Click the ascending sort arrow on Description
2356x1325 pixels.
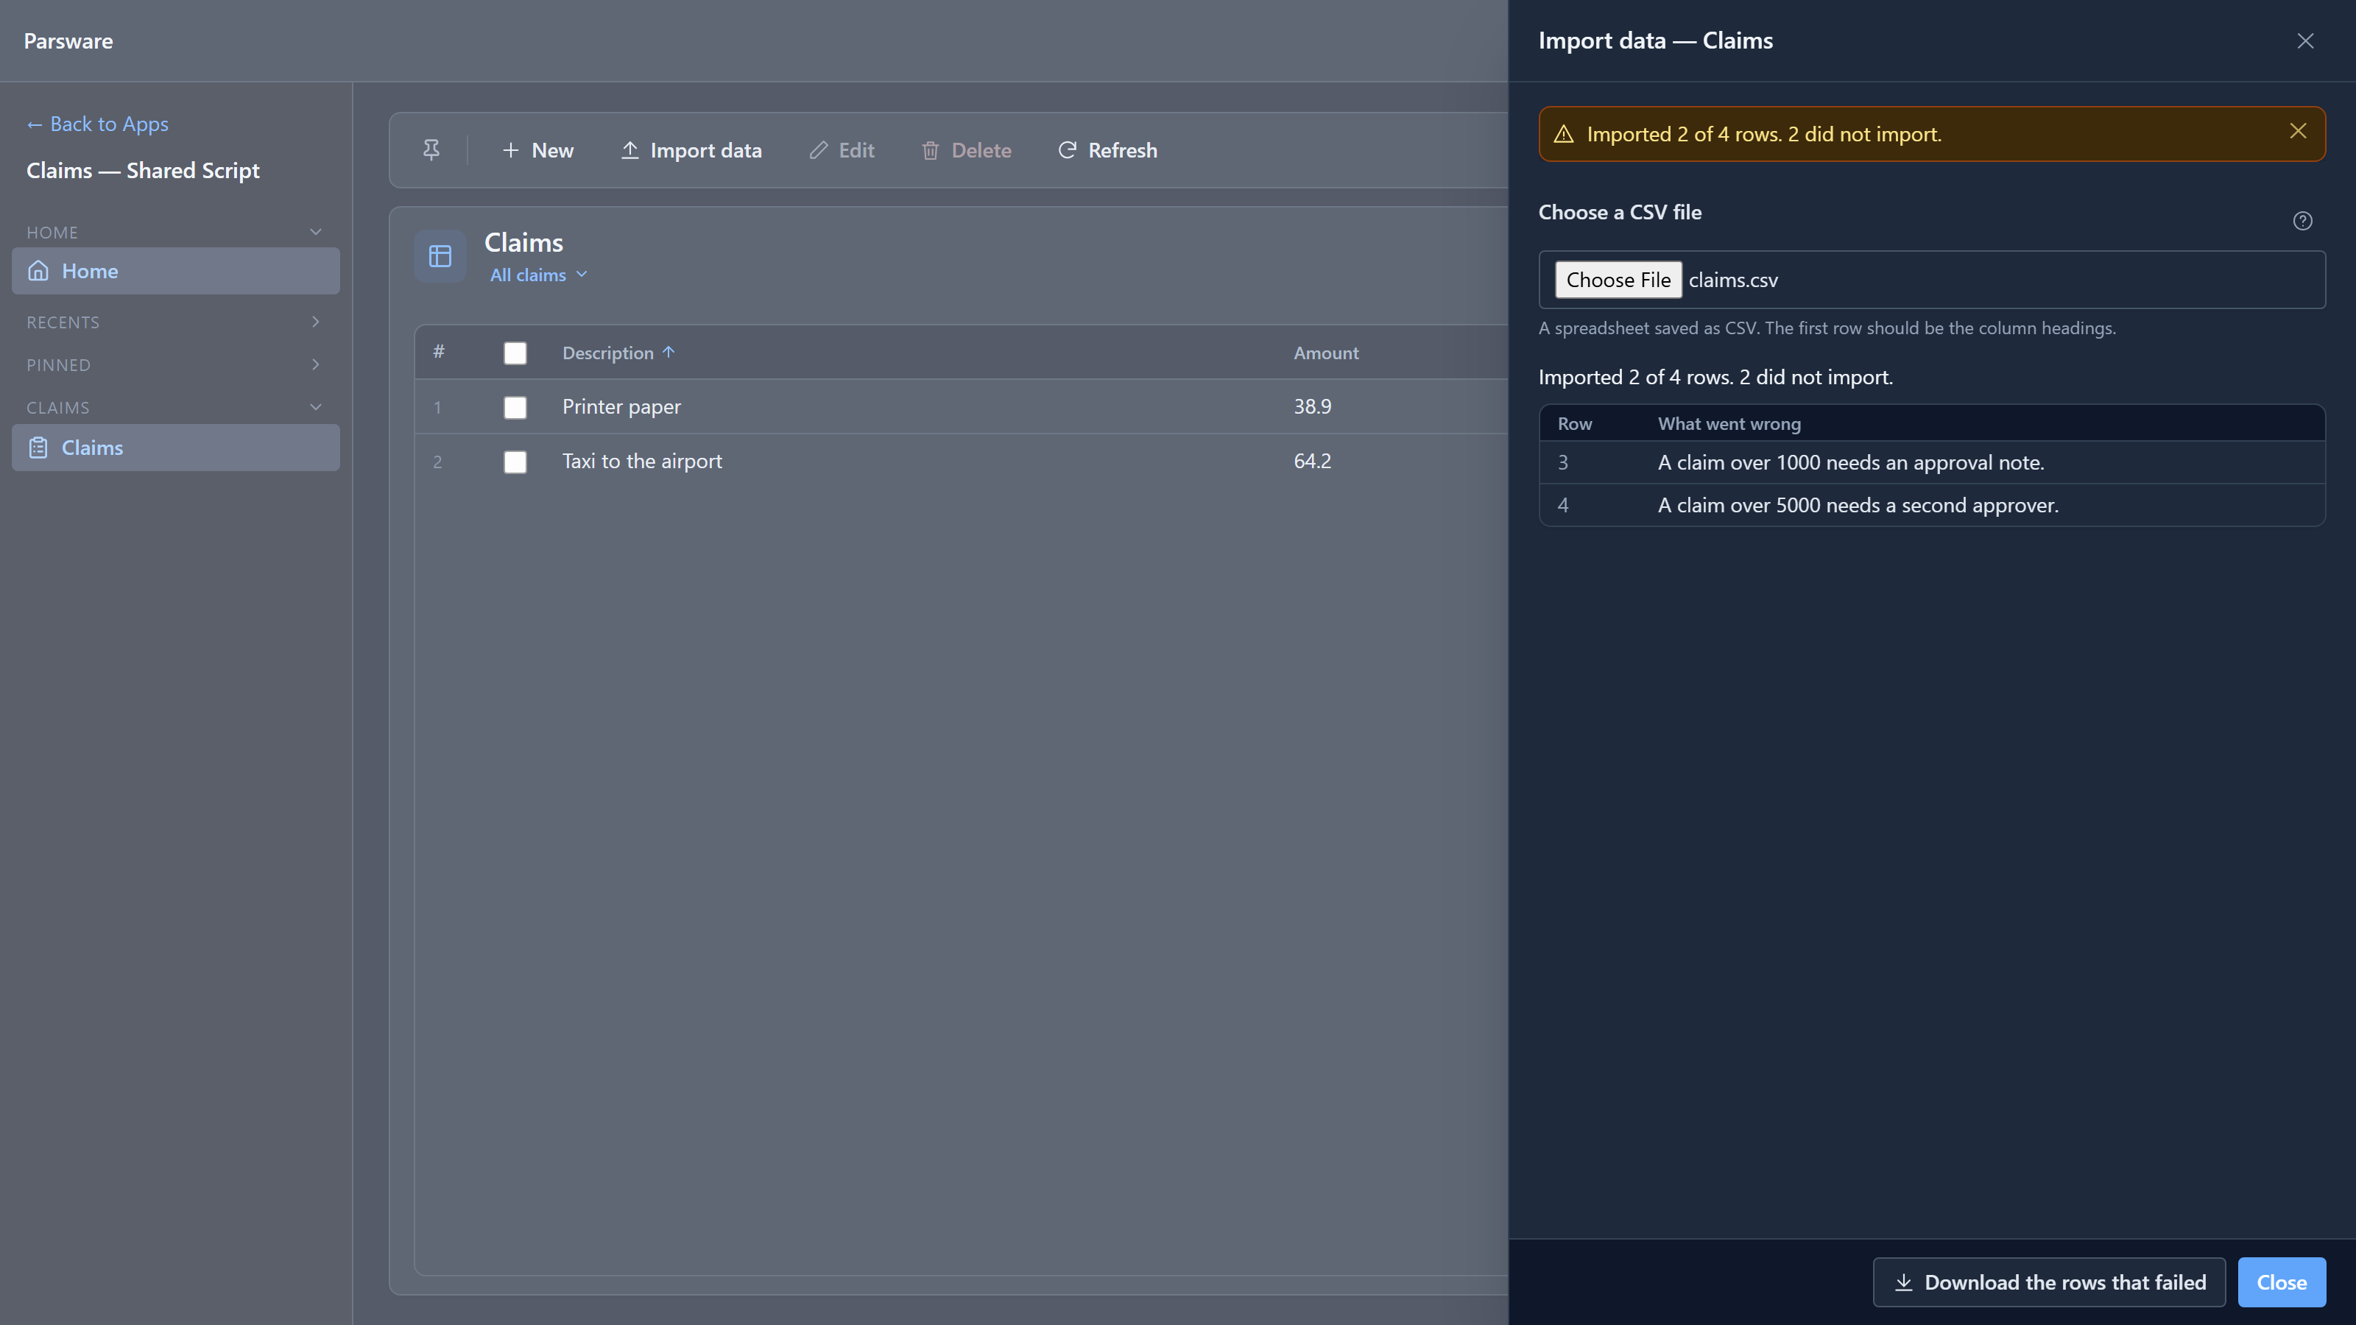pos(669,352)
